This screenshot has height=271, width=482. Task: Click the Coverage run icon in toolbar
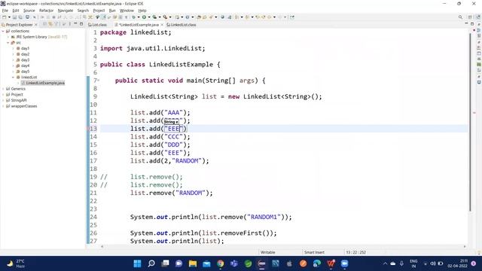pos(154,17)
